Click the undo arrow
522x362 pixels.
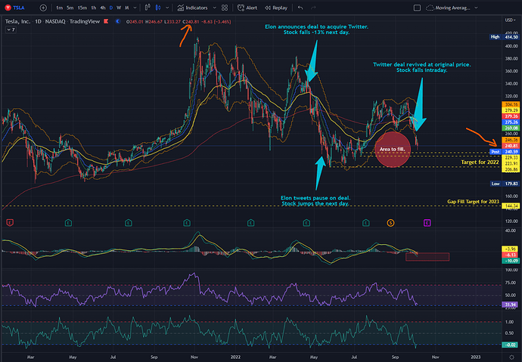coord(300,8)
